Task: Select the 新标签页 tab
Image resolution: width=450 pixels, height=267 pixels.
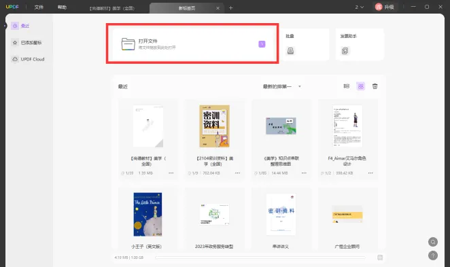Action: pos(186,8)
